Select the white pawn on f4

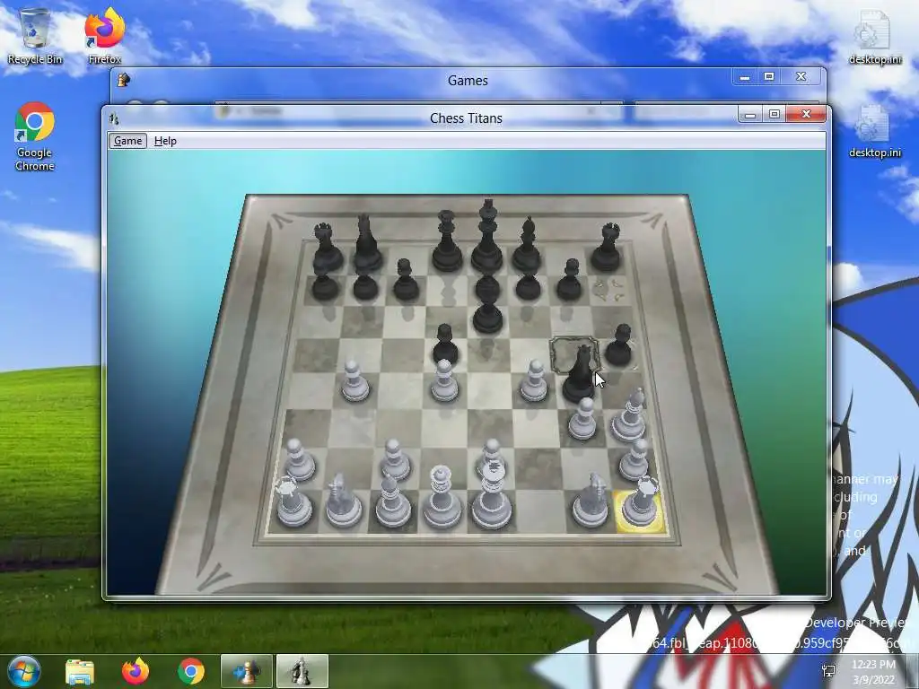(x=533, y=380)
